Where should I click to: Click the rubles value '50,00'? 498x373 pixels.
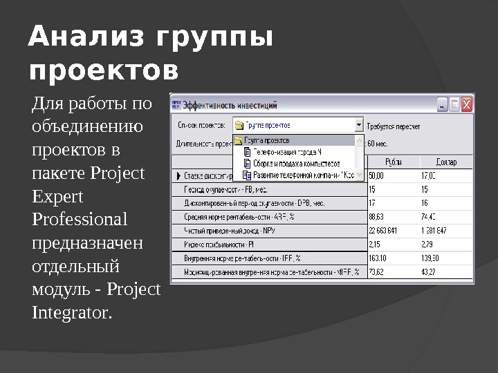tap(376, 175)
